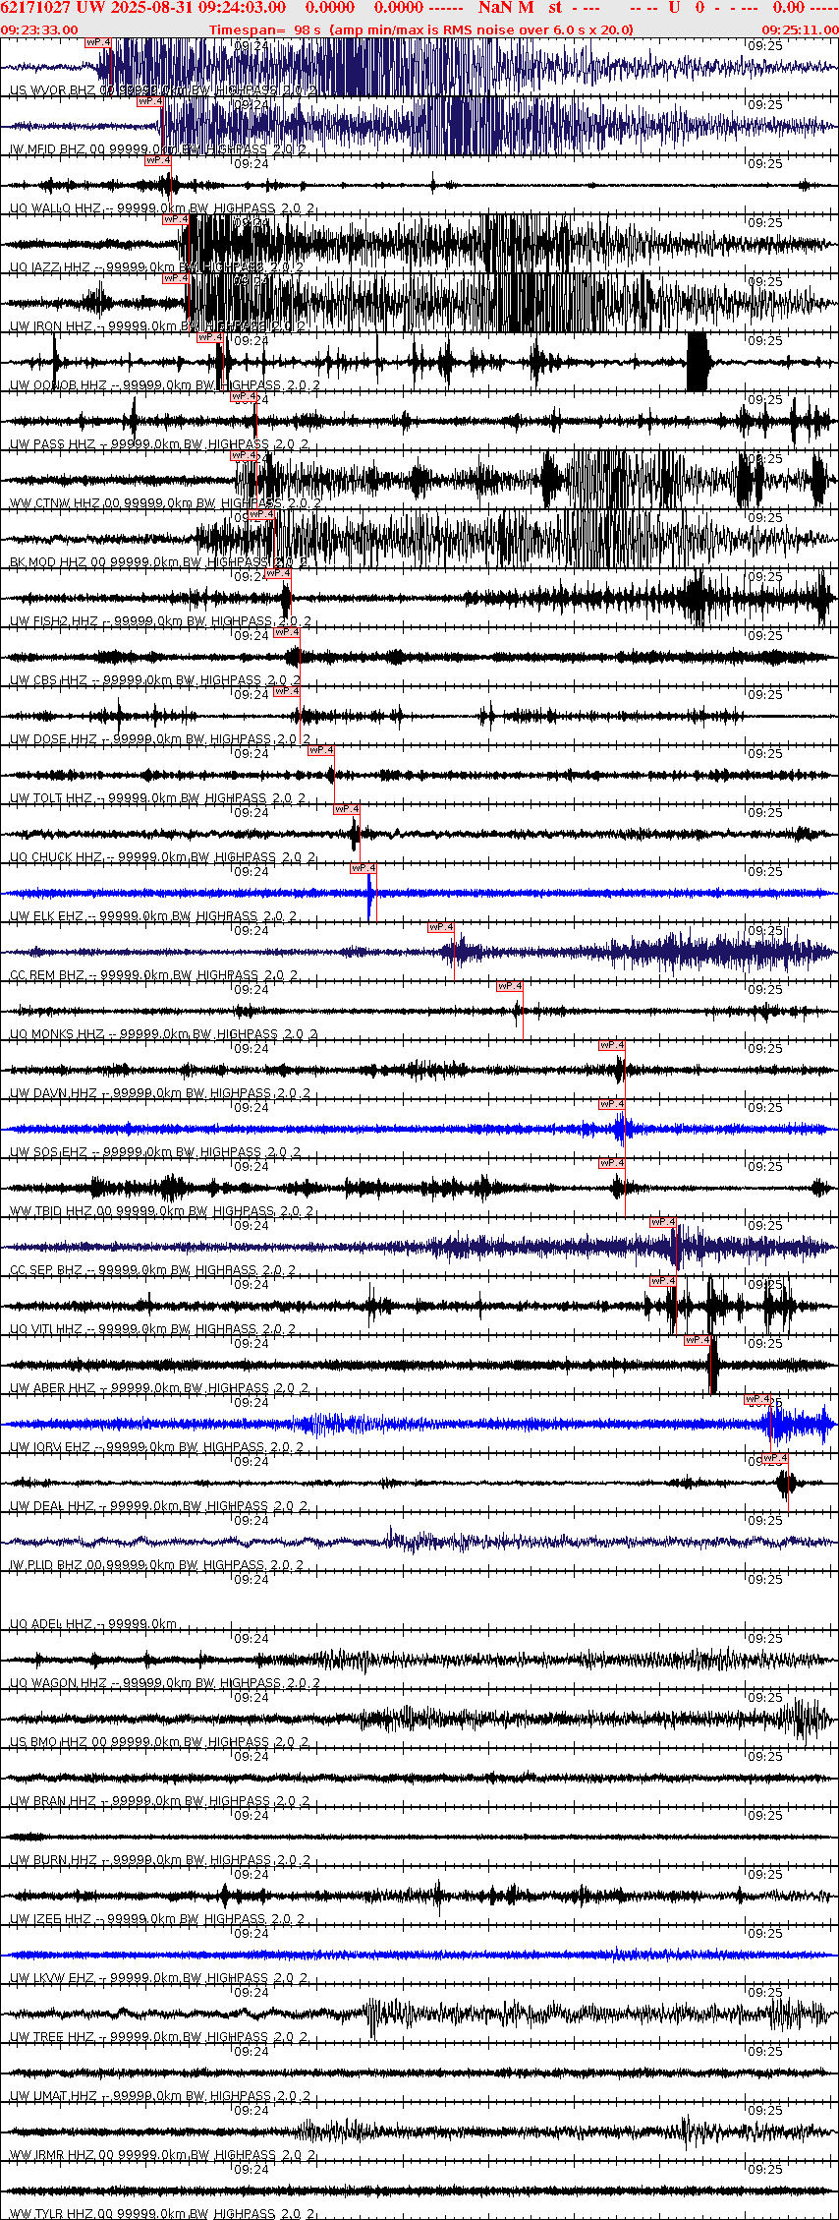Click the PLID BHZ waveform trace
Image resolution: width=839 pixels, height=2220 pixels.
point(419,1542)
